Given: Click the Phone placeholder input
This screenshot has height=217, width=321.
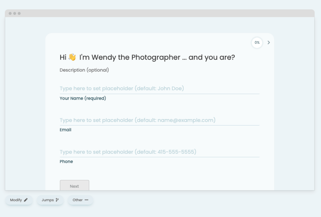Looking at the screenshot, I should [x=127, y=152].
